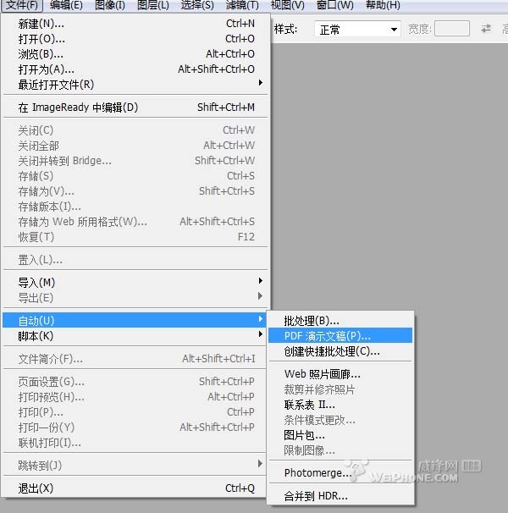This screenshot has height=513, width=508.
Task: Click the 宽度 input field
Action: pyautogui.click(x=452, y=29)
